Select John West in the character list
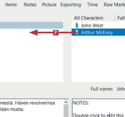 [98, 25]
